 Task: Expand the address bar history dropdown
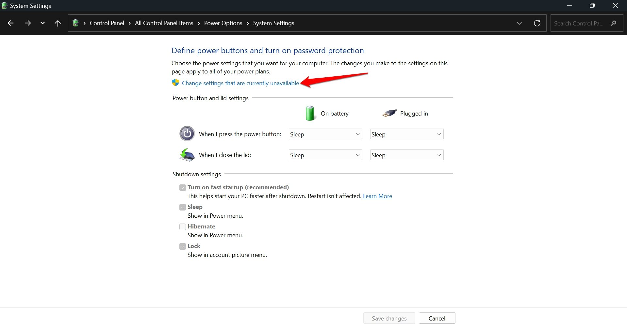(x=519, y=23)
